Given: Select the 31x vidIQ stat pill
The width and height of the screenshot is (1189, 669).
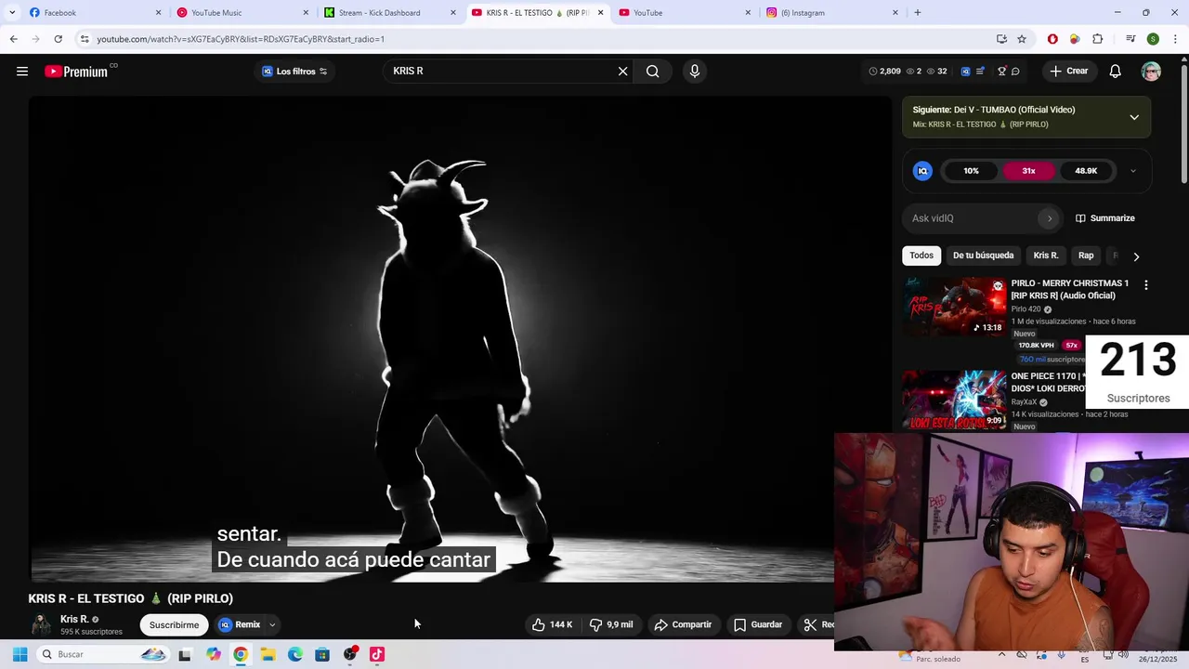Looking at the screenshot, I should (1028, 171).
